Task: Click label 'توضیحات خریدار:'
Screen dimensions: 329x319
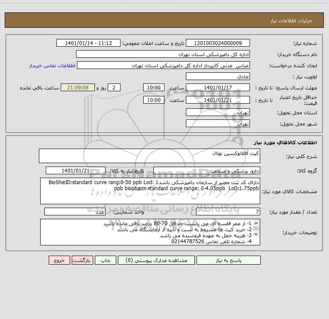Action: pyautogui.click(x=300, y=233)
